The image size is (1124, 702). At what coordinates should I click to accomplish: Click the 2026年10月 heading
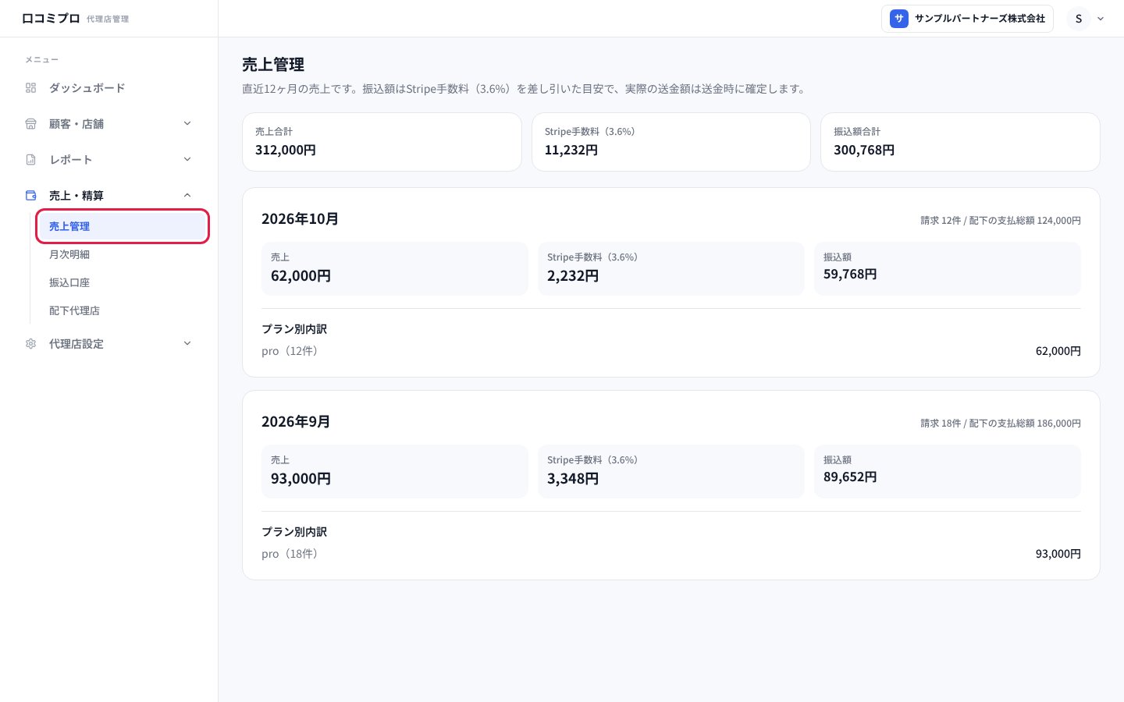coord(300,219)
